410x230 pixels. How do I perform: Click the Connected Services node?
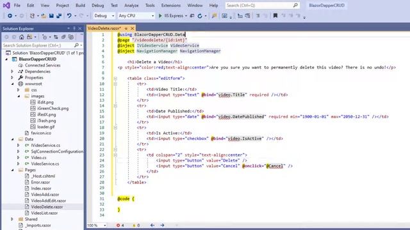[43, 65]
